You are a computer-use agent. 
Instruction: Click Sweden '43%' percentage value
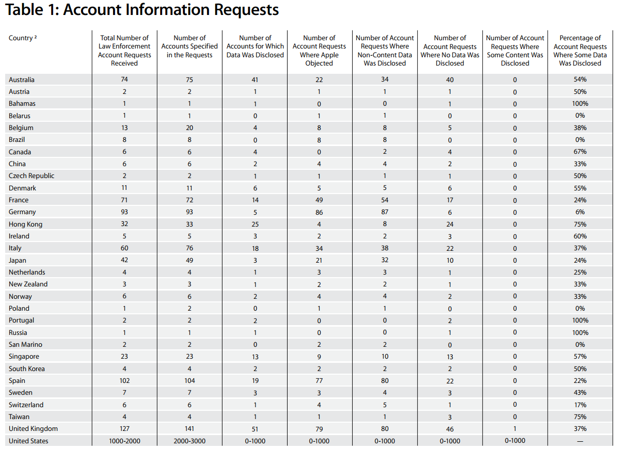click(580, 392)
